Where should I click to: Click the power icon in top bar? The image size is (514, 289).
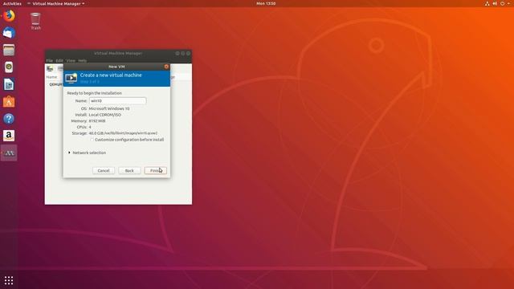502,3
